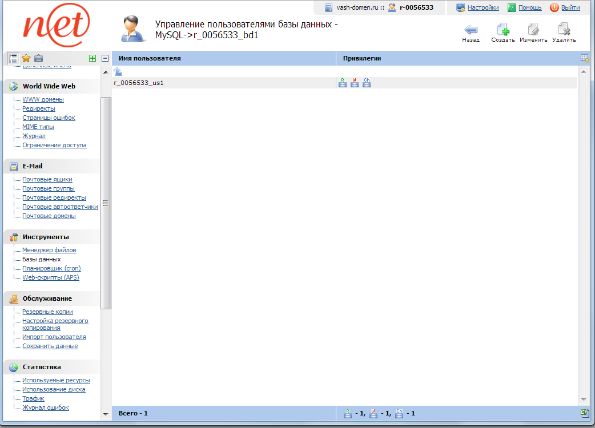This screenshot has width=595, height=428.
Task: Click the sidebar vertical scrollbar handle
Action: 106,203
